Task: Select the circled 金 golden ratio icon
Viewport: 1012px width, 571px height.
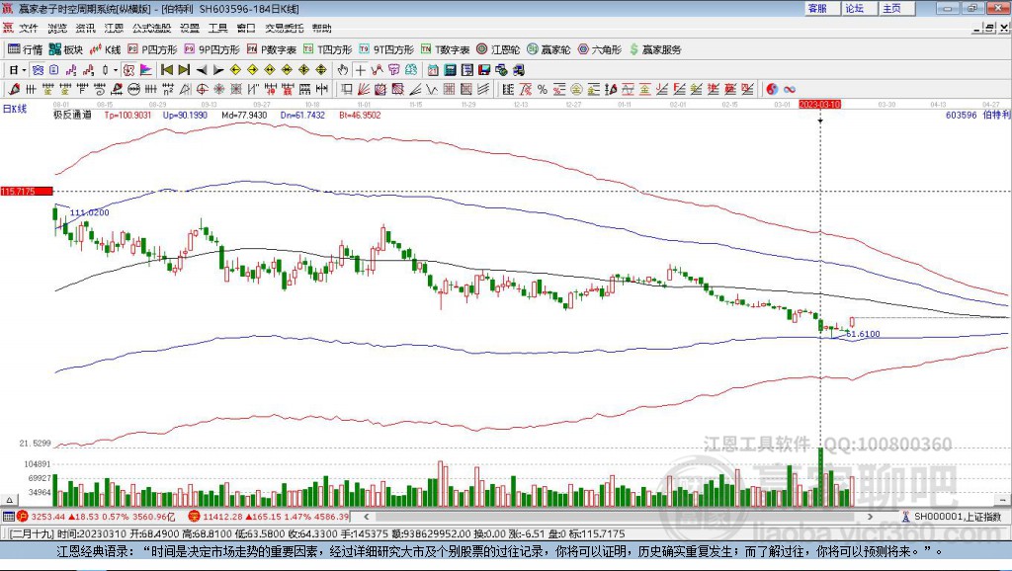Action: [576, 89]
